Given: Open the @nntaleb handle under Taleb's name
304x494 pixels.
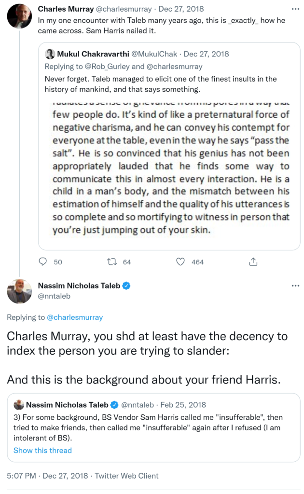Looking at the screenshot, I should pos(54,296).
